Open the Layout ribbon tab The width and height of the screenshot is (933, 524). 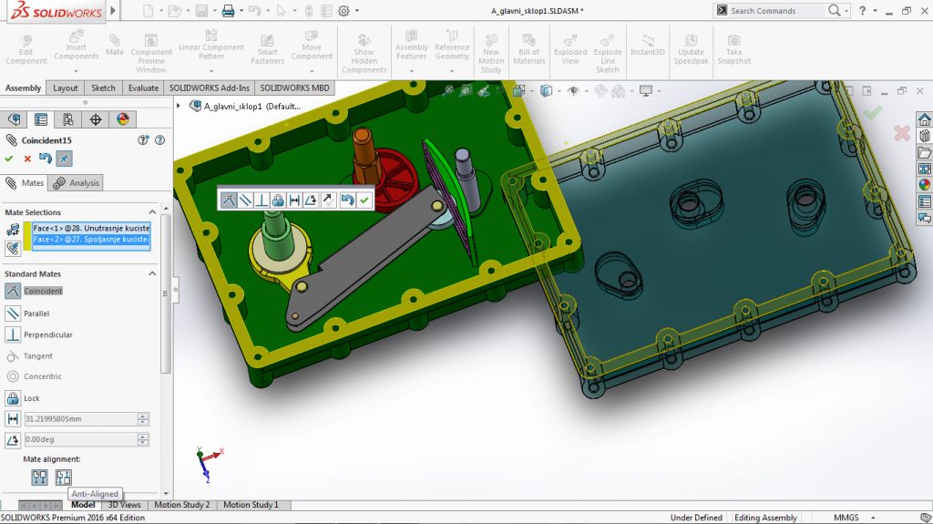(x=66, y=88)
